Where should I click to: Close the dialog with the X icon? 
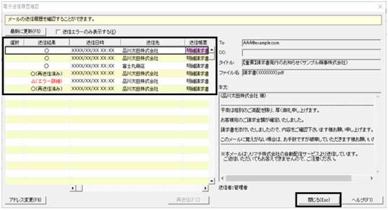(380, 7)
